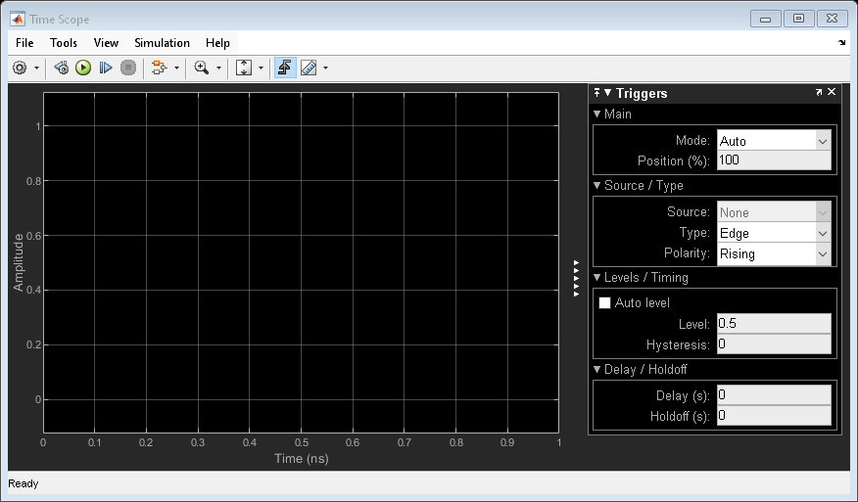Viewport: 858px width, 502px height.
Task: Open the Polarity dropdown showing Rising
Action: tap(774, 253)
